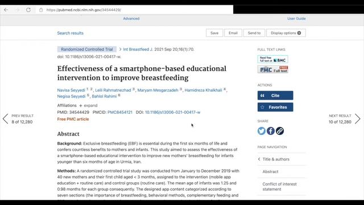Click author Bahlol Rahimi

coord(104,96)
